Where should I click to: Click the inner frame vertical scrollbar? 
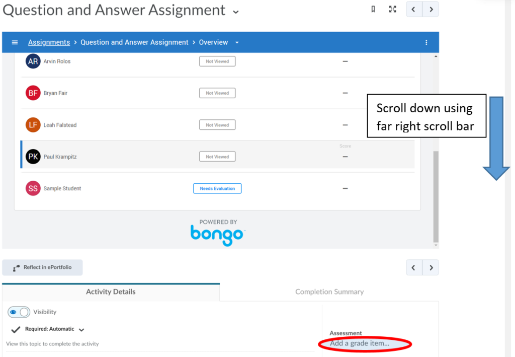pyautogui.click(x=436, y=196)
